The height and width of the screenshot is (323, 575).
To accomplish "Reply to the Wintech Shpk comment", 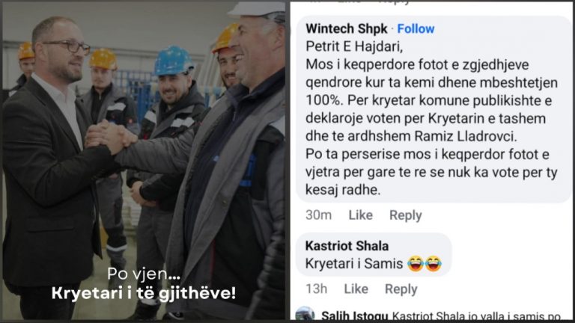I will (406, 215).
